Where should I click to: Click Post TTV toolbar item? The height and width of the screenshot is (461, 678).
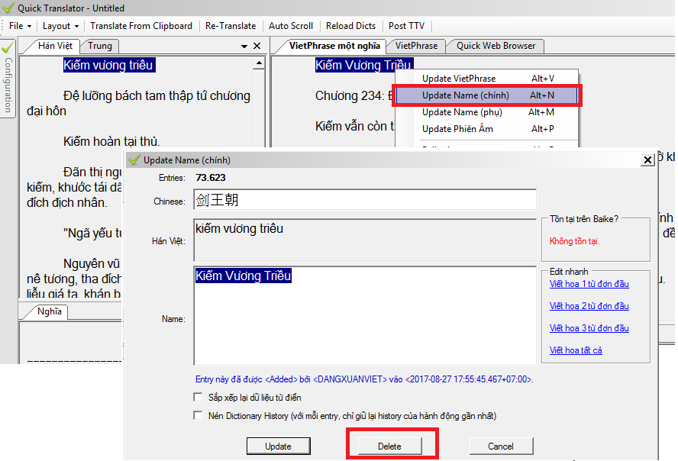pyautogui.click(x=406, y=26)
